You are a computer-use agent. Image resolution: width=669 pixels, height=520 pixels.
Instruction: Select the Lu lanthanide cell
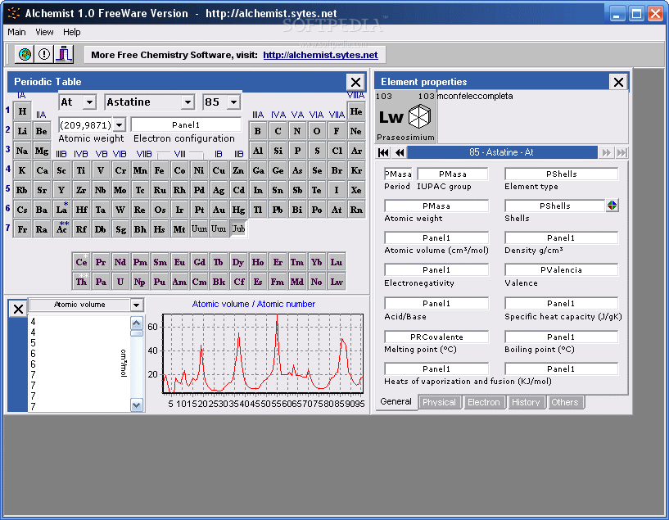tap(337, 262)
